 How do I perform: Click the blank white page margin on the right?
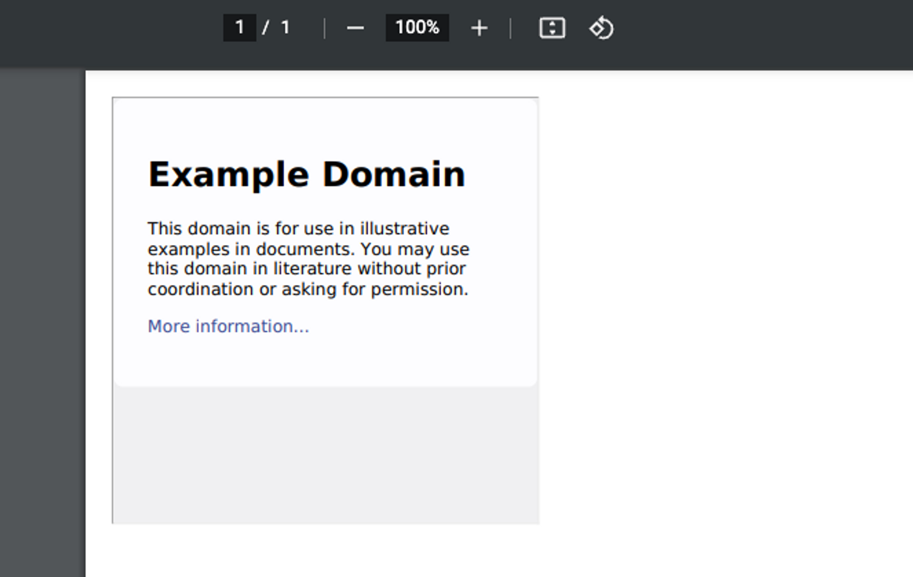[723, 309]
